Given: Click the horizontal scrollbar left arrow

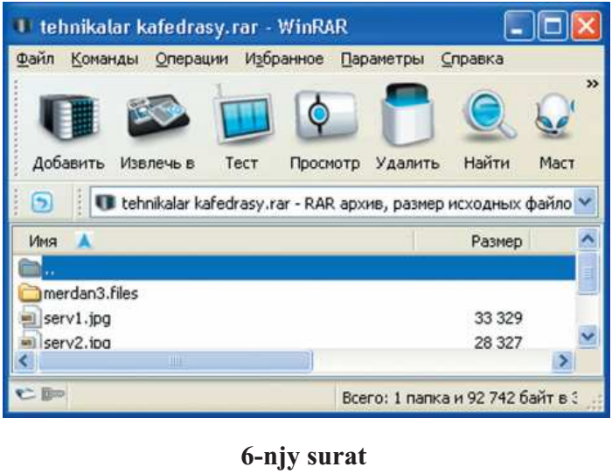Looking at the screenshot, I should click(x=25, y=360).
